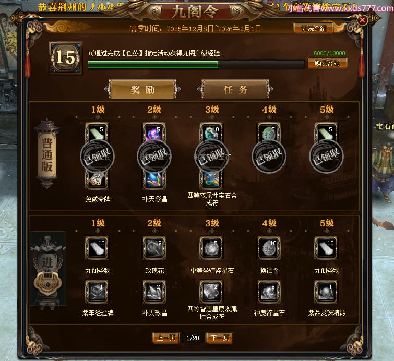
Task: Select the 换镖令 icon in advanced level 4
Action: pyautogui.click(x=269, y=248)
